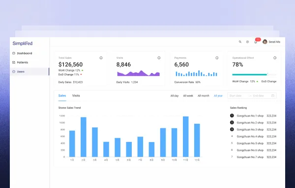Click the user avatar picture
Screen dimensions: 295x188
coord(265,42)
